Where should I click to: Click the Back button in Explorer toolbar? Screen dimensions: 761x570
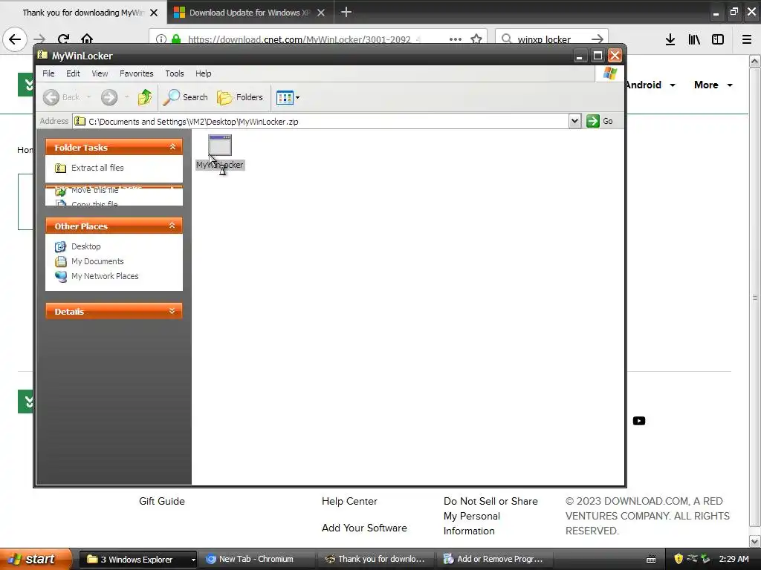click(62, 97)
